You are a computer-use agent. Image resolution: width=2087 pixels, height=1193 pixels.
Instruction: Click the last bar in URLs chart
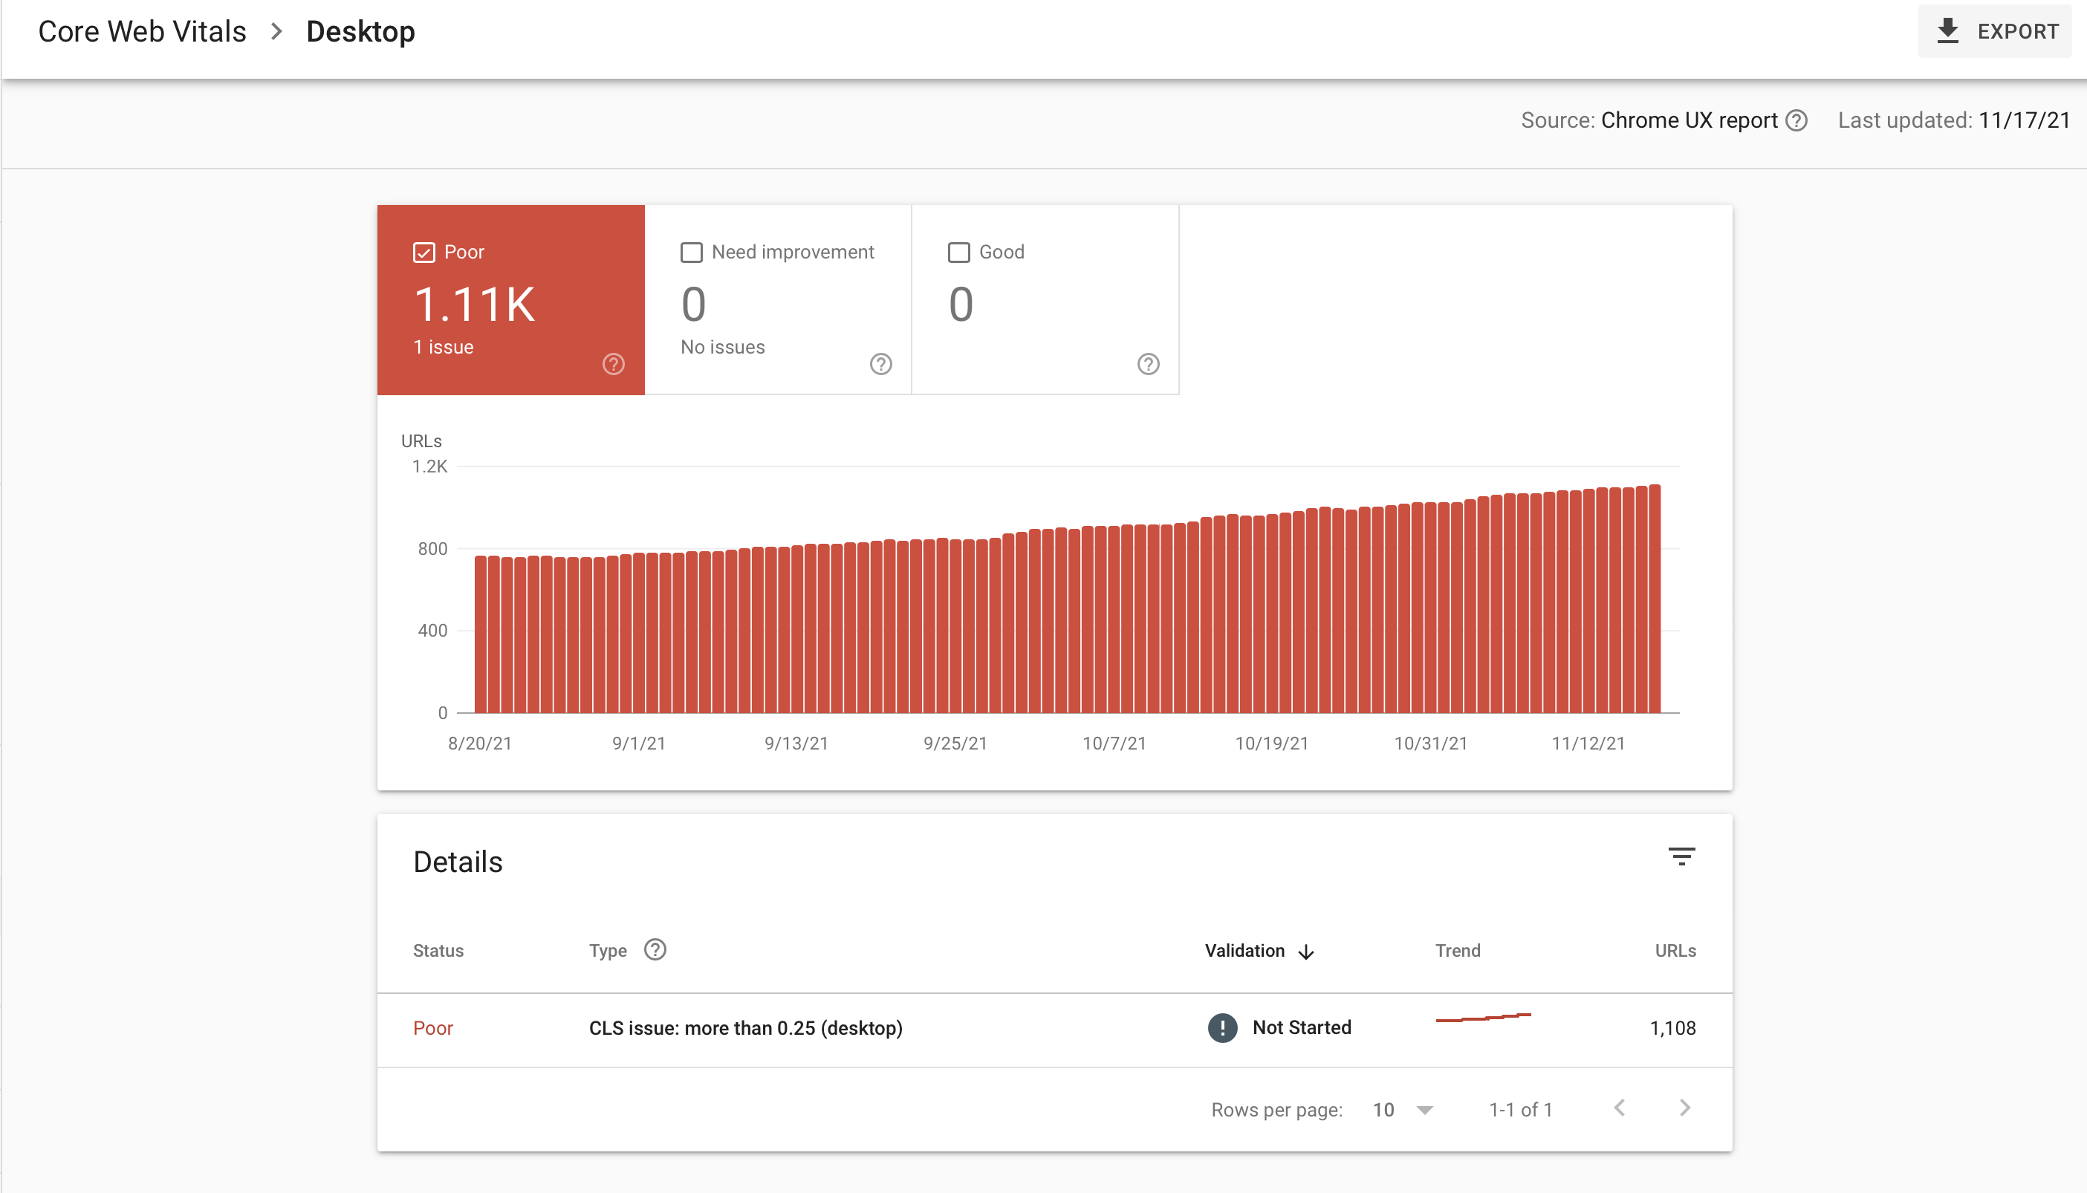[1655, 598]
